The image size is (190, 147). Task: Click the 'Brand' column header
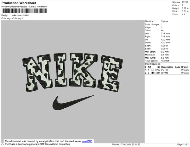184,67
